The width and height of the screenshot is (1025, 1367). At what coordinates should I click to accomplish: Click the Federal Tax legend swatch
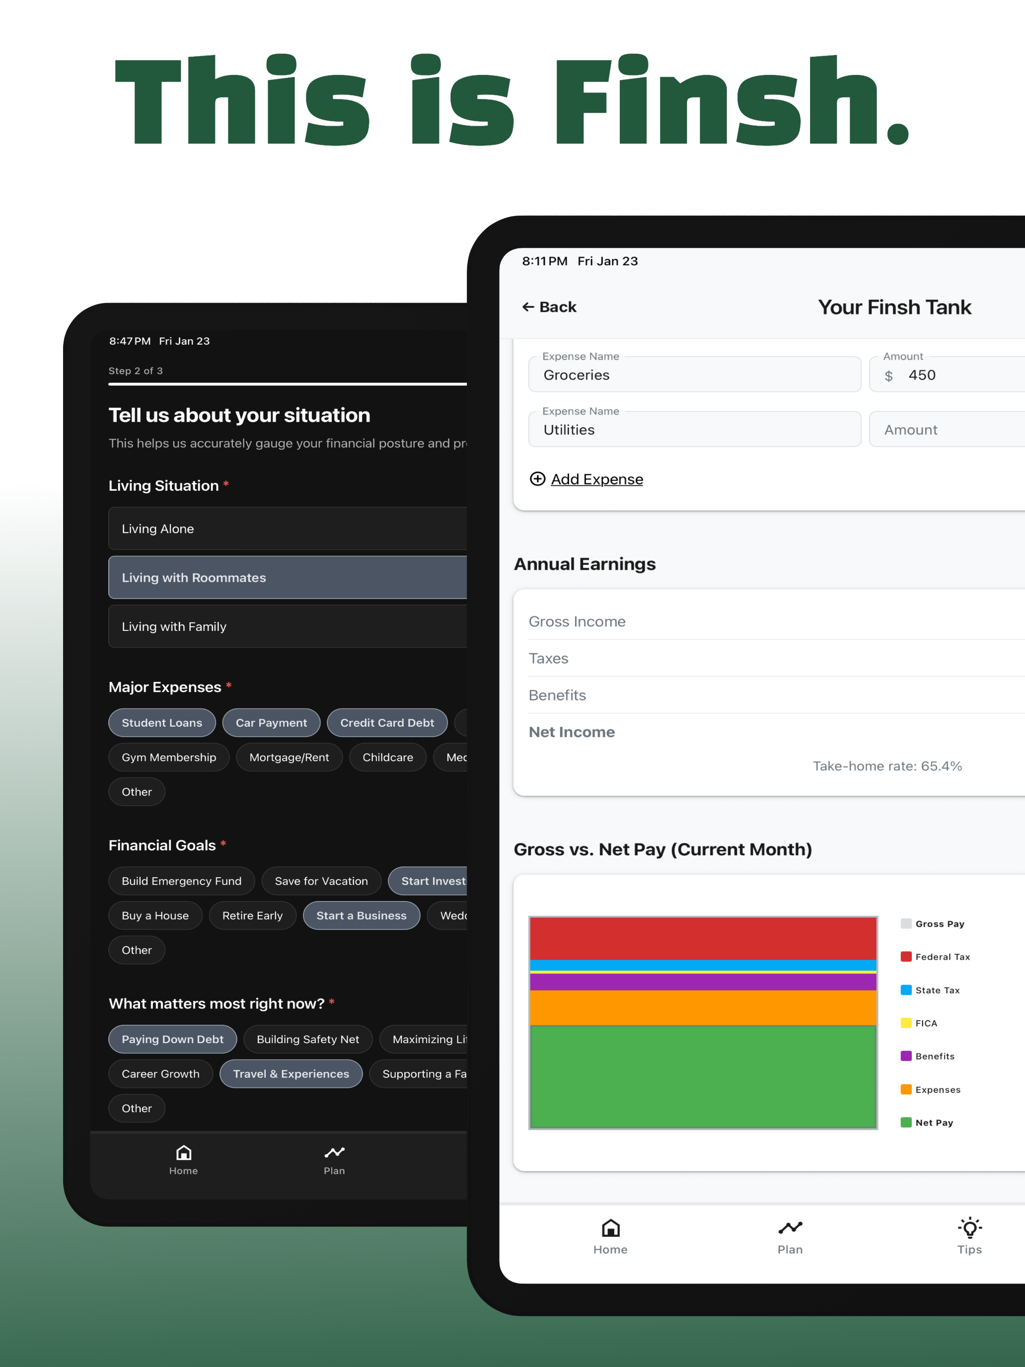[x=906, y=957]
